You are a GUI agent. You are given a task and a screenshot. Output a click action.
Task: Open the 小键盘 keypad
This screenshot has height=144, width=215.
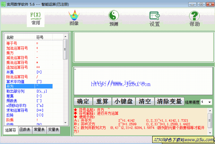pos(124,102)
